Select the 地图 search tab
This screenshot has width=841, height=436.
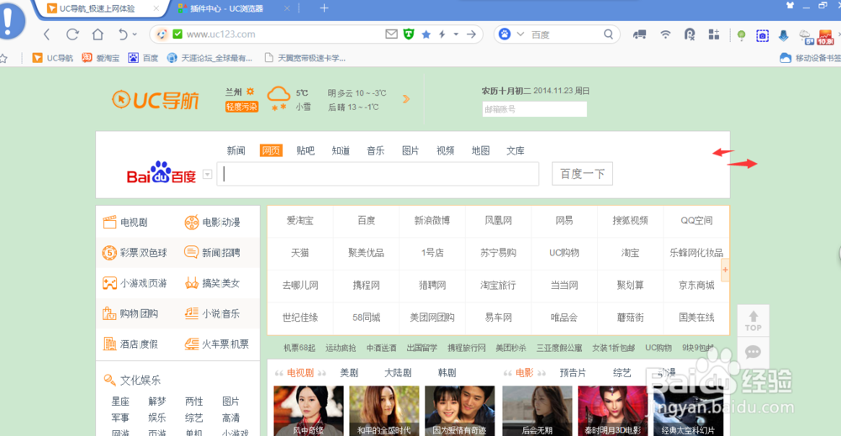click(480, 150)
